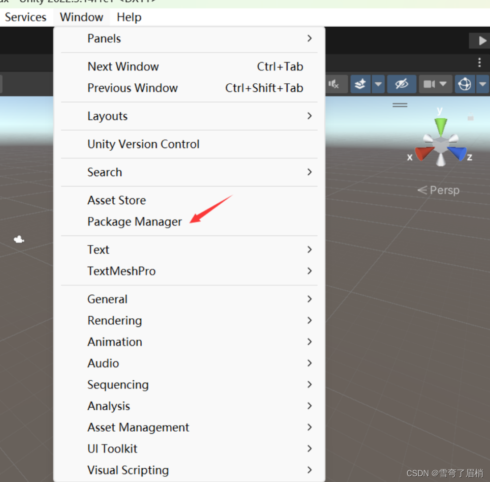The width and height of the screenshot is (490, 482).
Task: Click the red X axis cone on the gizmo
Action: point(424,153)
